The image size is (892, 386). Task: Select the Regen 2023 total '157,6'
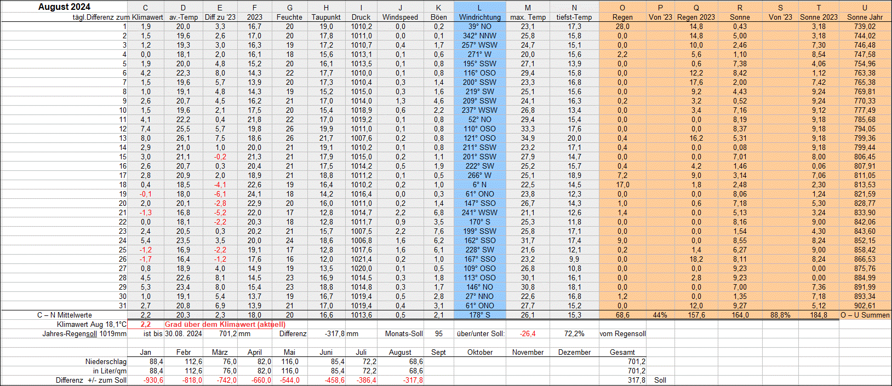[696, 315]
